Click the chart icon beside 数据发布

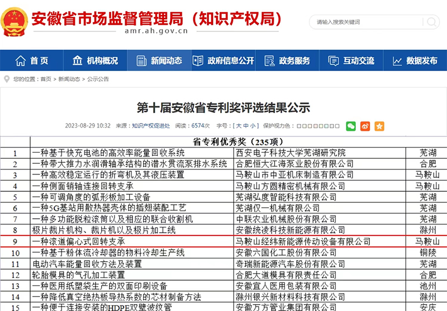[397, 61]
